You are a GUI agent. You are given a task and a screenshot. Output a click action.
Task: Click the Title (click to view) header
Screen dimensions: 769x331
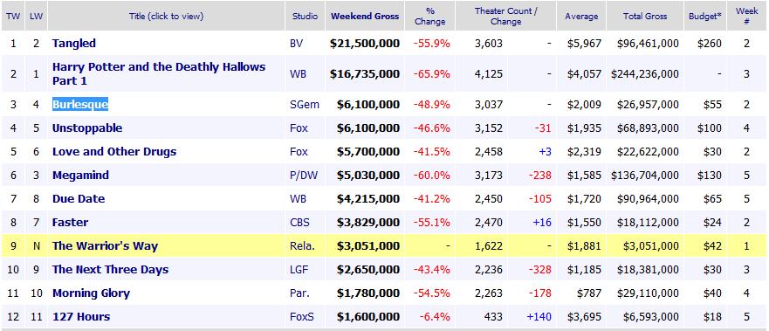tap(166, 17)
